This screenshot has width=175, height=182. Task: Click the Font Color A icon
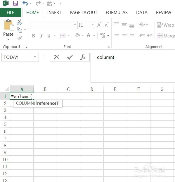coord(89,35)
